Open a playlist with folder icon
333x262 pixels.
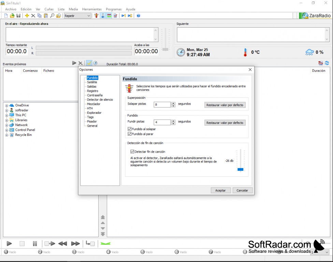point(12,16)
